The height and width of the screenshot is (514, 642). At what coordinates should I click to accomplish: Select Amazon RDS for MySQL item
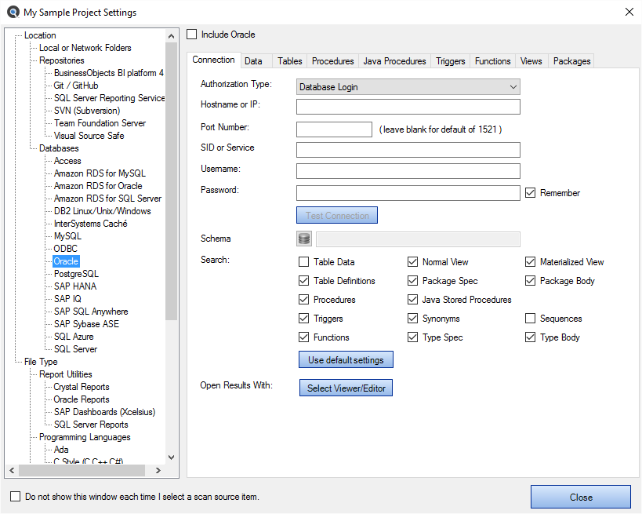coord(100,173)
